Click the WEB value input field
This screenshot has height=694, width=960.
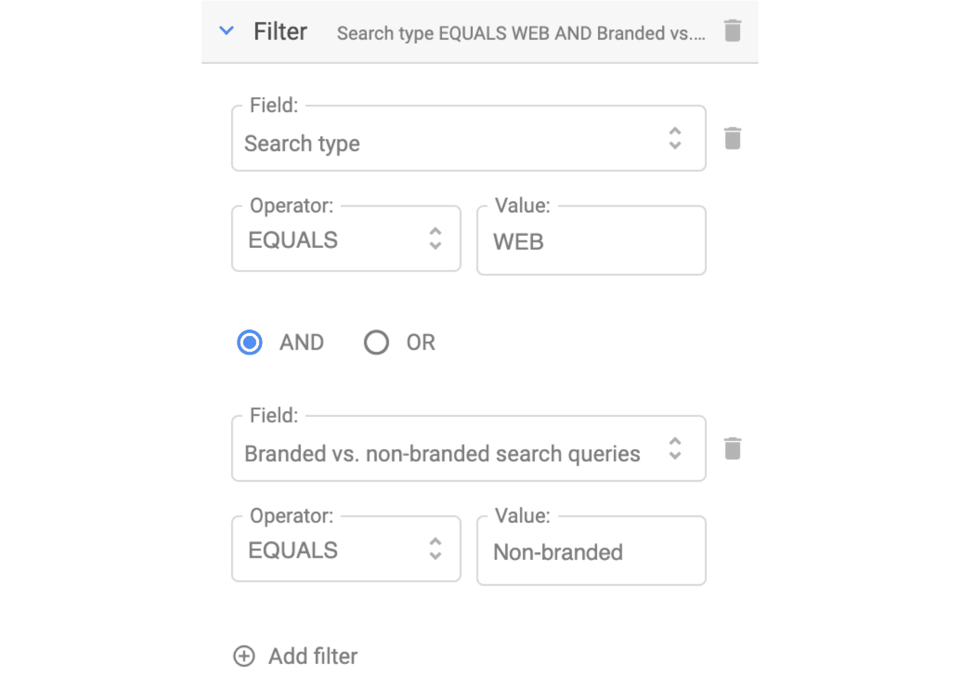591,241
